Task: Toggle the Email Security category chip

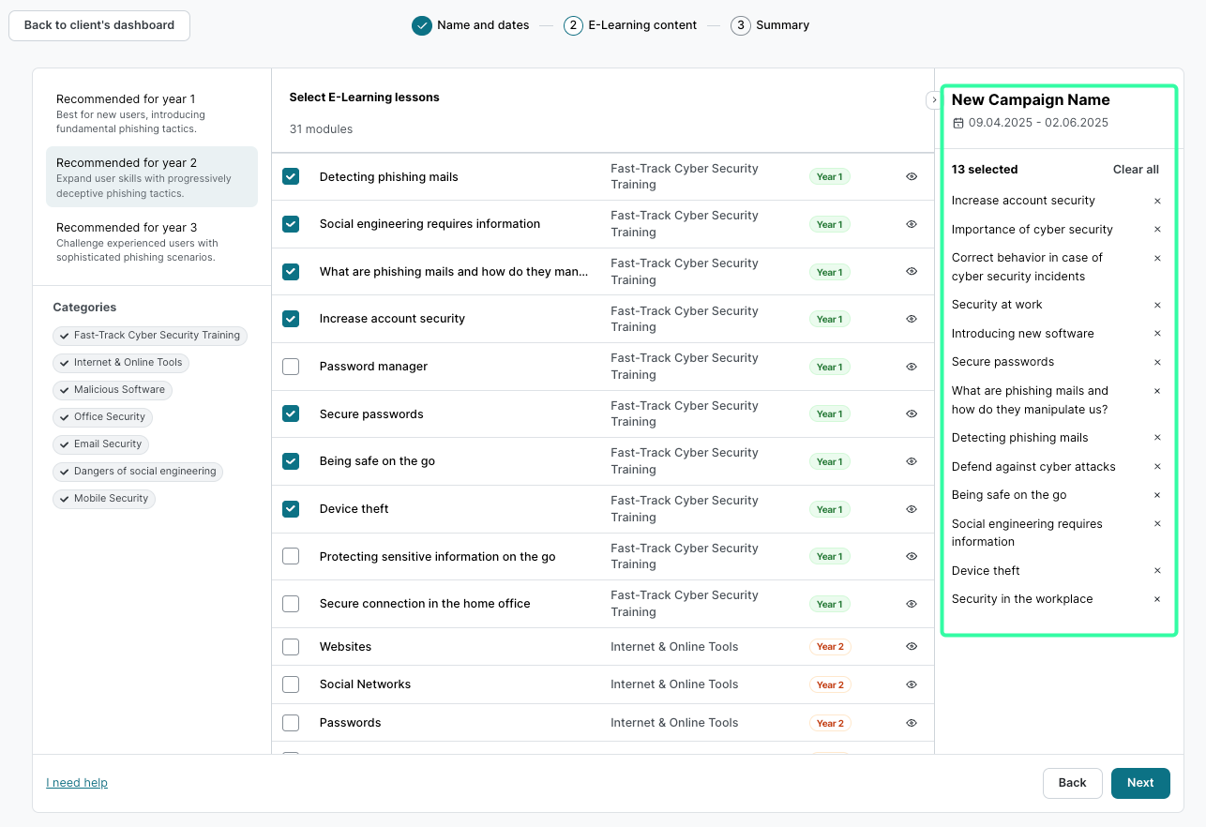Action: point(100,444)
